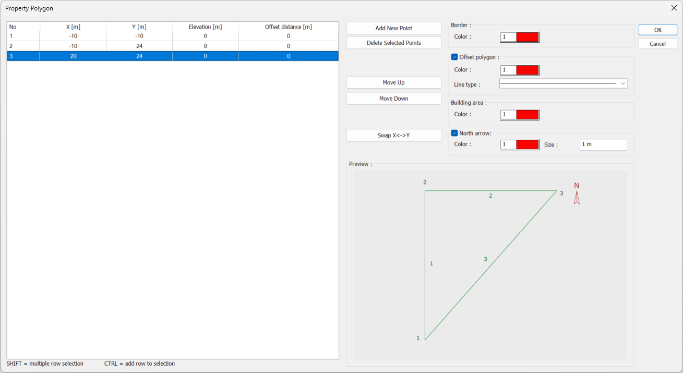
Task: Pick the Border color swatch
Action: [x=527, y=37]
